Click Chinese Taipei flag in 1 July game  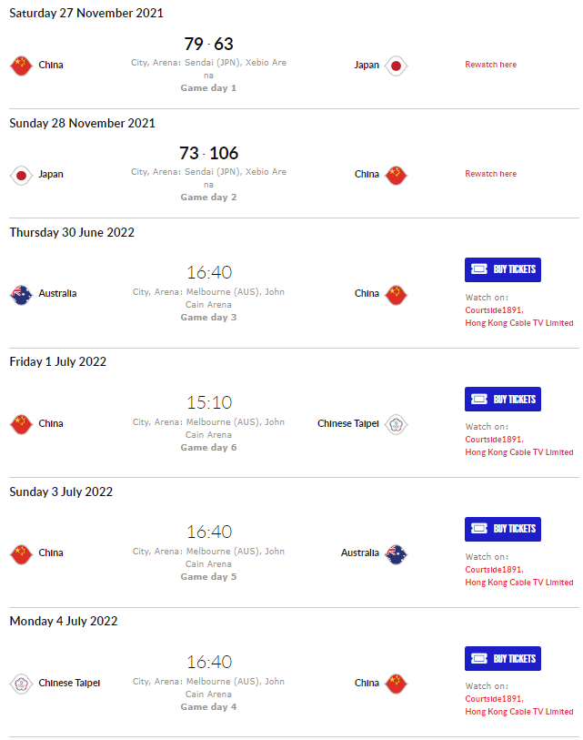(396, 424)
